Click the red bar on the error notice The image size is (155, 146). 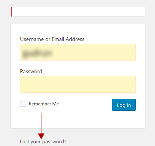click(12, 12)
